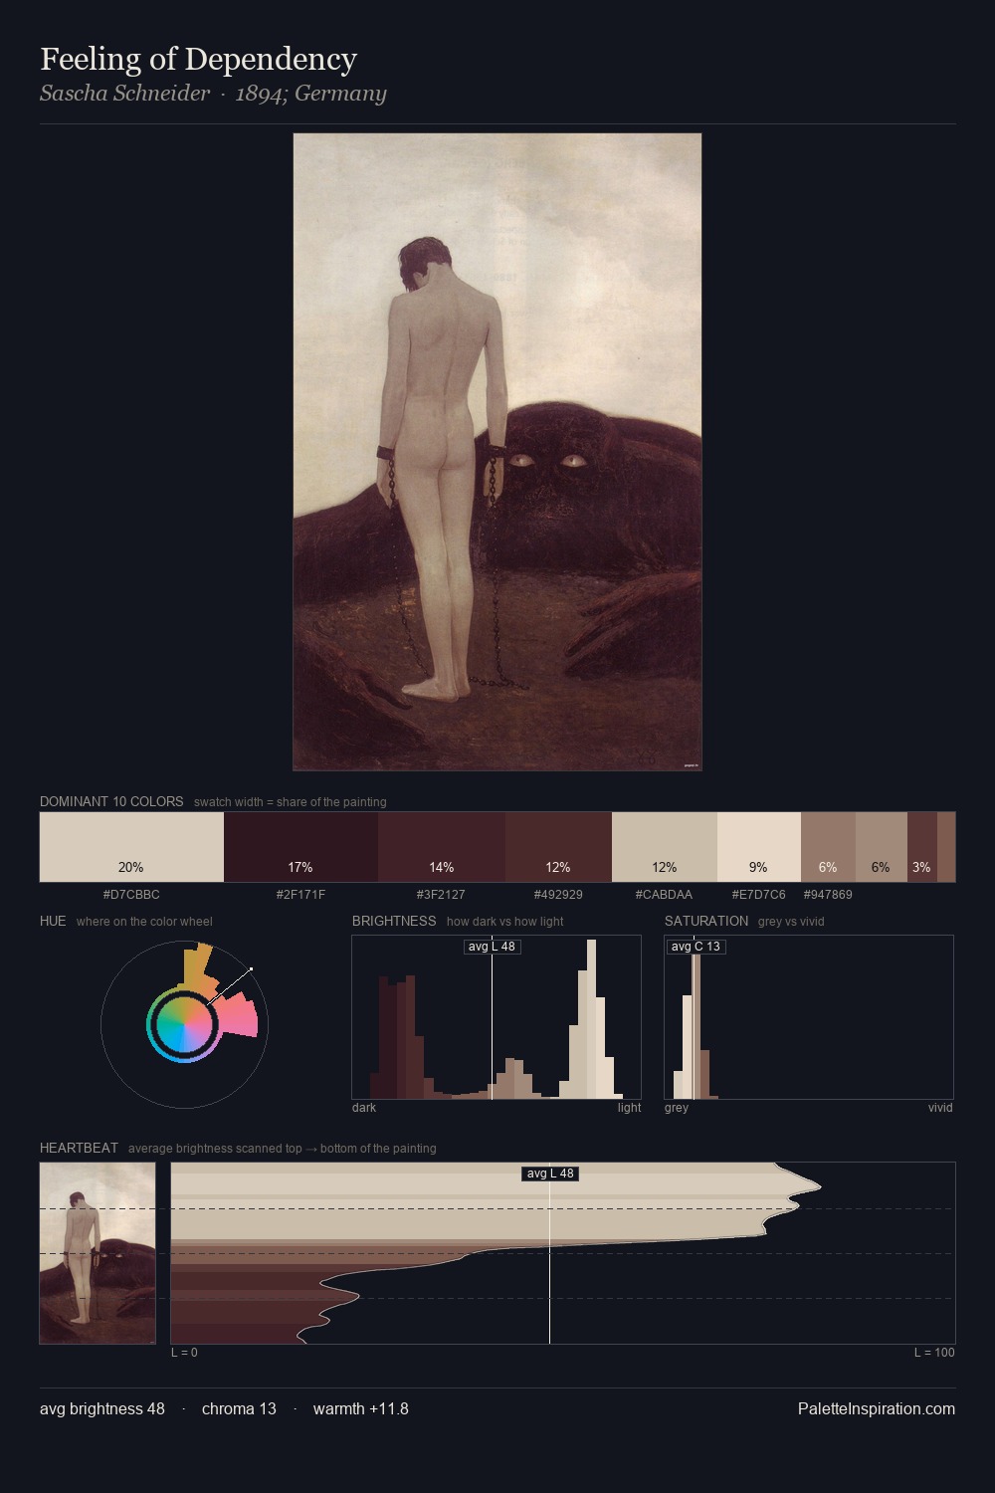
Task: Click the 'grey' axis label under Saturation
Action: [677, 1108]
